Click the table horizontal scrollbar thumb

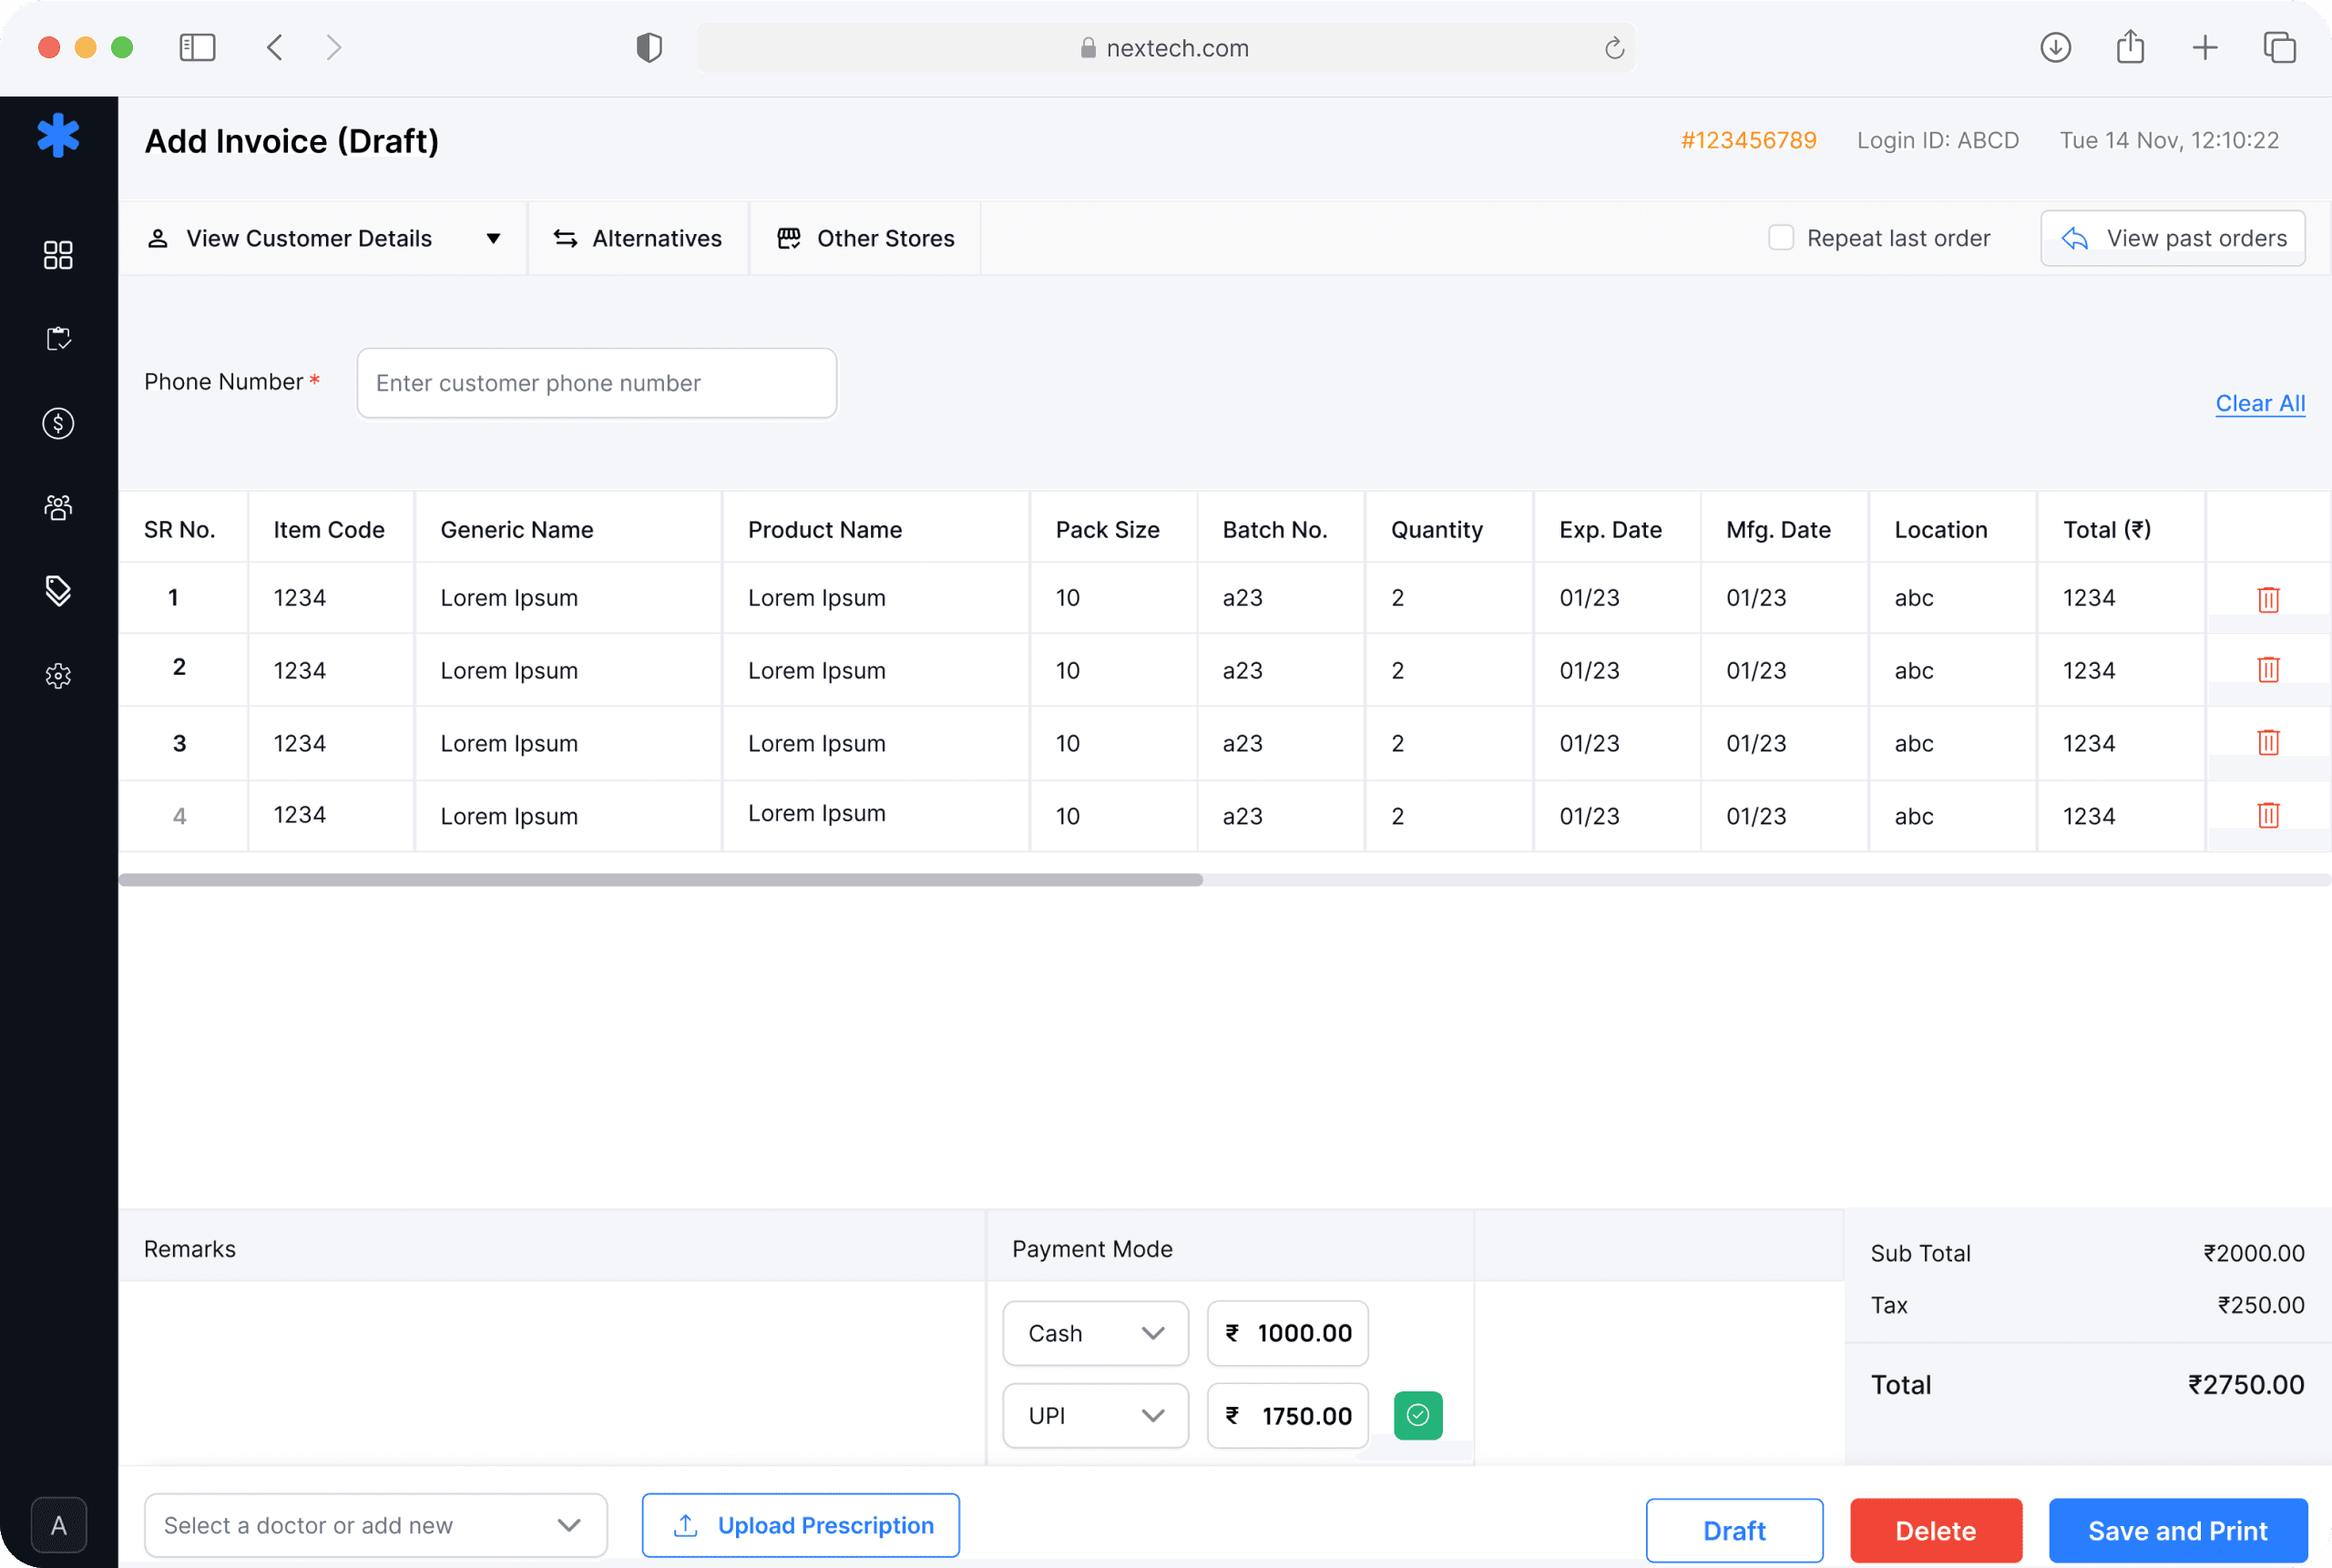(660, 880)
